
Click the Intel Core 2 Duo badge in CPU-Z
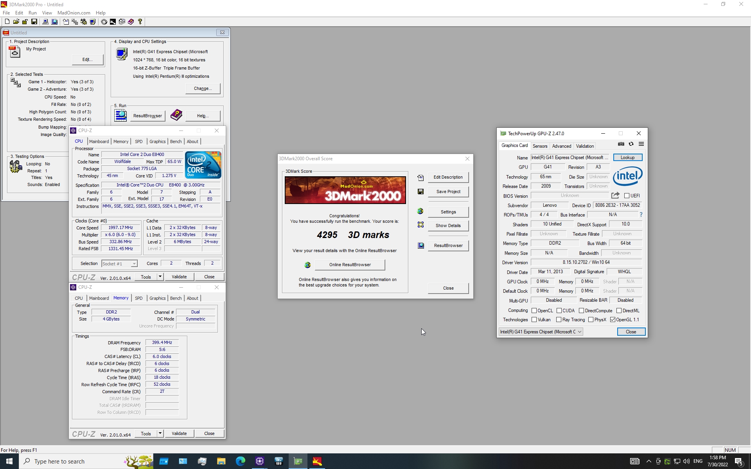click(x=203, y=165)
